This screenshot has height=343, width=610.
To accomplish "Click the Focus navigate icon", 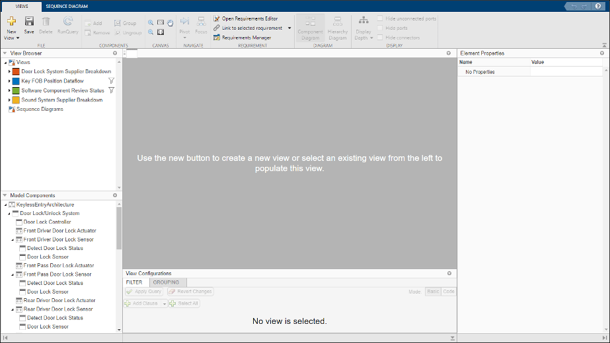I will 201,21.
